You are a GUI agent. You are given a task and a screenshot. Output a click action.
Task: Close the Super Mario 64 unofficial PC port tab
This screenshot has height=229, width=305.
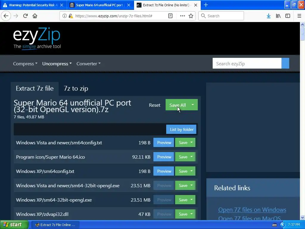pyautogui.click(x=129, y=5)
